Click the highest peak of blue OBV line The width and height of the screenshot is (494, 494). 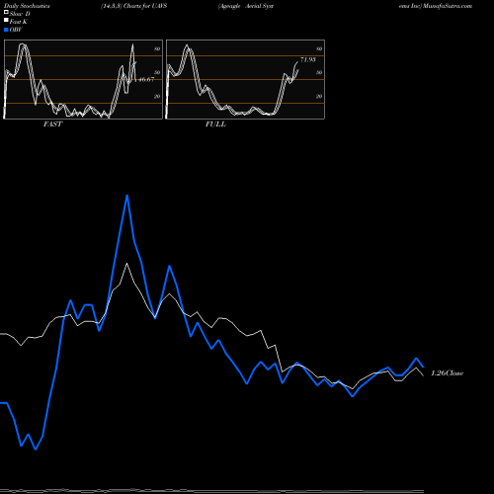point(126,196)
